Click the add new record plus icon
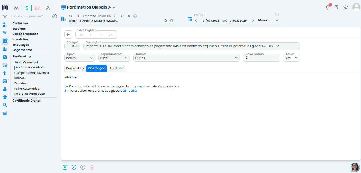Image resolution: width=361 pixels, height=173 pixels. [83, 167]
